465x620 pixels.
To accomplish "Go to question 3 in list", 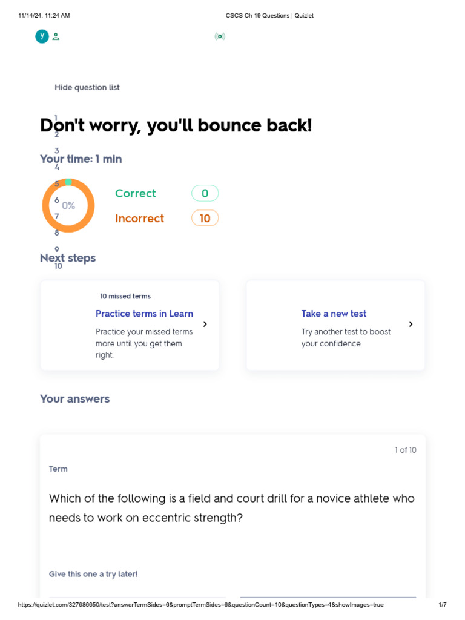I will pos(56,151).
